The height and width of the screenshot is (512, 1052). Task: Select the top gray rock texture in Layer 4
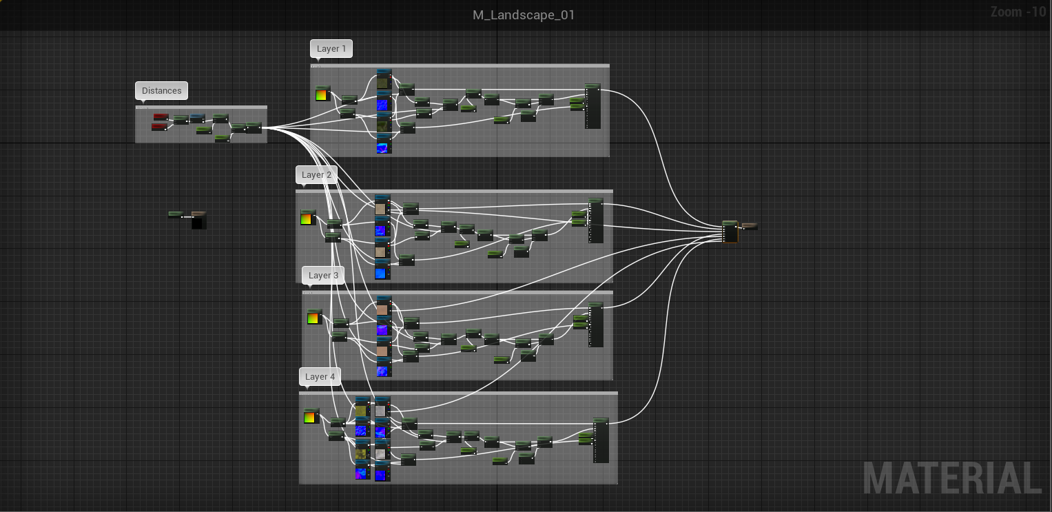pyautogui.click(x=382, y=407)
